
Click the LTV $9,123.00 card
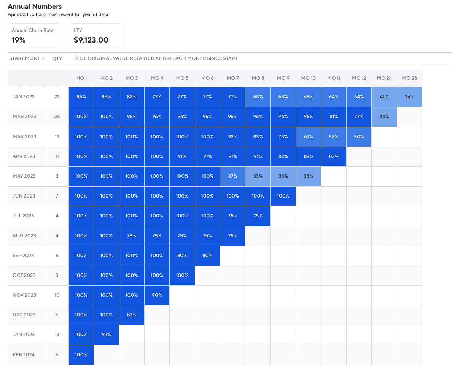95,35
